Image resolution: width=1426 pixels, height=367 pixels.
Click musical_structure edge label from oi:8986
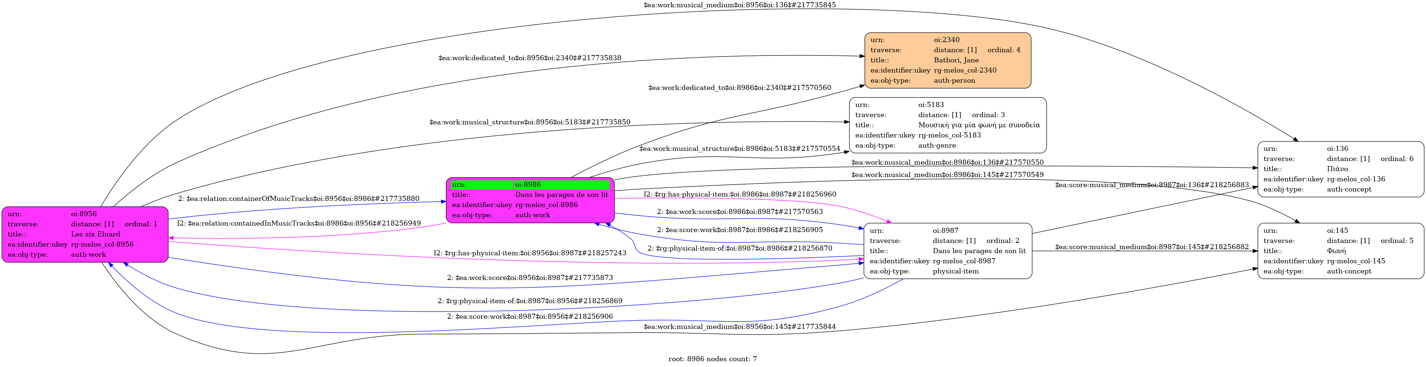[x=740, y=148]
